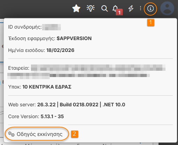Open the user profile avatar menu
178x145 pixels.
(167, 8)
